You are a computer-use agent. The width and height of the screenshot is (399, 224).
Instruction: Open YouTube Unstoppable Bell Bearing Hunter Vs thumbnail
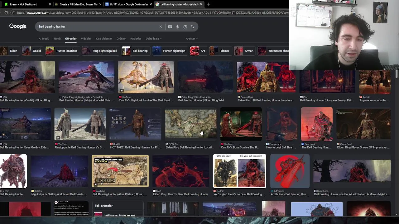coord(80,124)
